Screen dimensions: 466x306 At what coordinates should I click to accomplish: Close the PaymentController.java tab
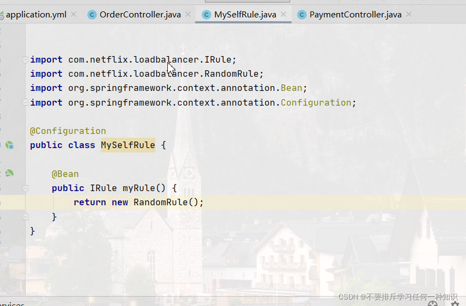pyautogui.click(x=409, y=14)
